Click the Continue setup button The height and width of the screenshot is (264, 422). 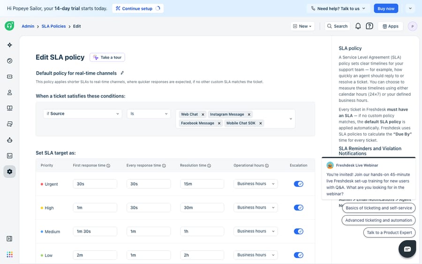(138, 8)
